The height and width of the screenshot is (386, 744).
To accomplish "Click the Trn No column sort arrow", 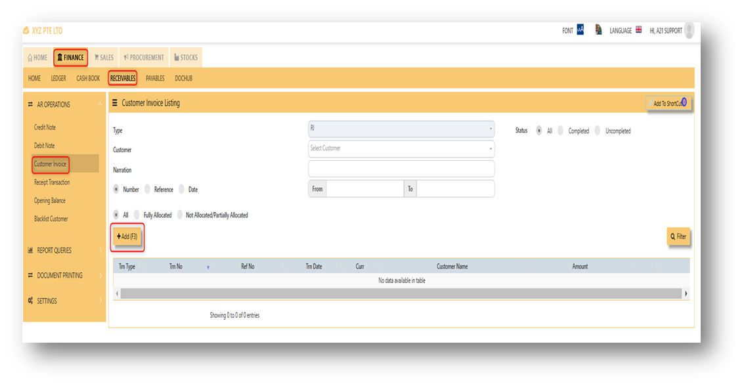I will pyautogui.click(x=208, y=267).
